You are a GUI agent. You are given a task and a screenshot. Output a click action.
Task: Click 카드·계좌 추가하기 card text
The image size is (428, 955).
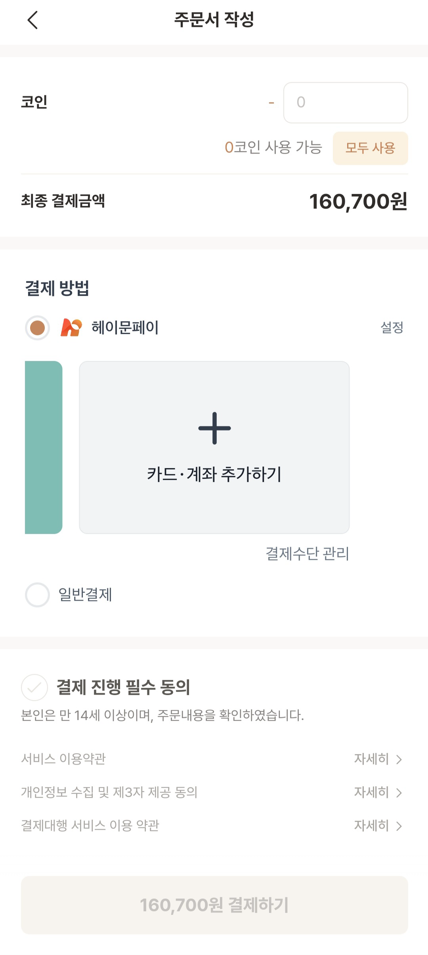[214, 474]
